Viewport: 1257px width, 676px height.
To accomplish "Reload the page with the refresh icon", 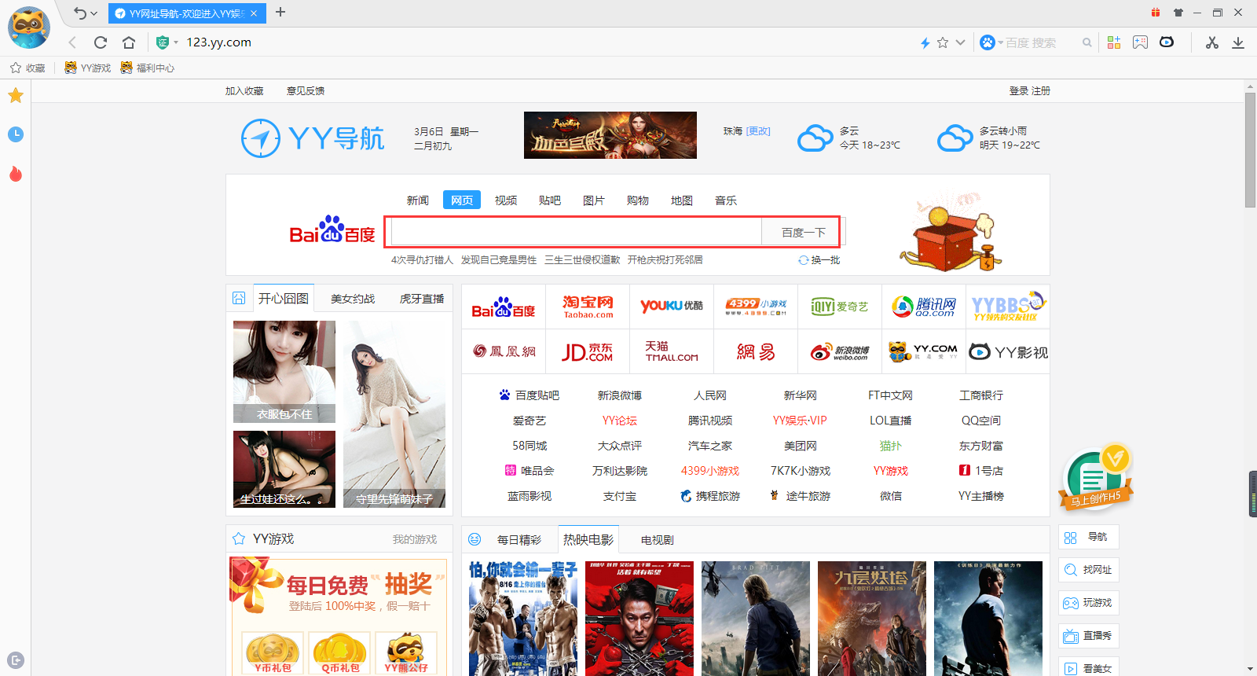I will [101, 42].
